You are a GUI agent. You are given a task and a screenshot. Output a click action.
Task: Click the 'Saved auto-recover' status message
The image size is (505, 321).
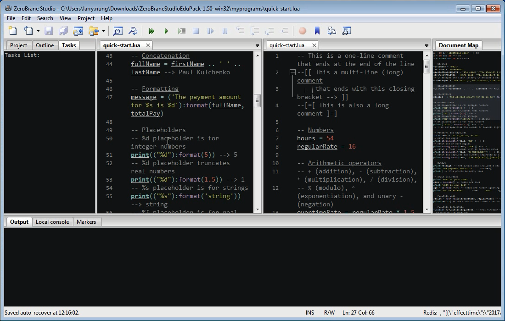[42, 313]
